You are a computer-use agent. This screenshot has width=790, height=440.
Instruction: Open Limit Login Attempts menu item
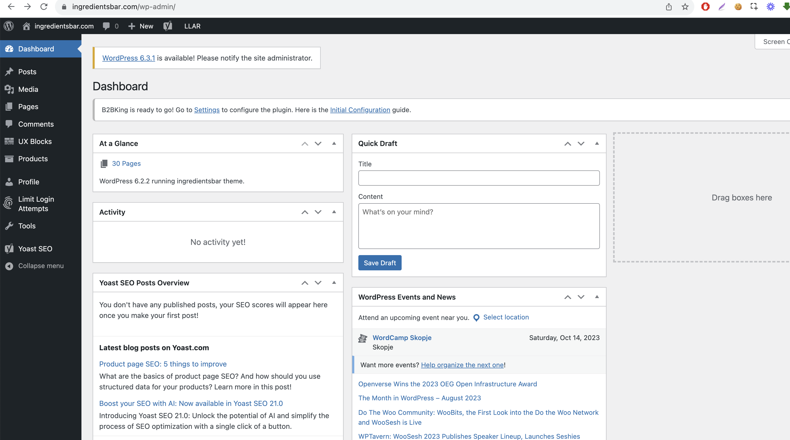tap(40, 204)
